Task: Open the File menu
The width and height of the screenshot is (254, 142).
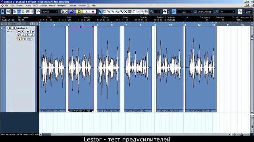Action: [x=6, y=6]
